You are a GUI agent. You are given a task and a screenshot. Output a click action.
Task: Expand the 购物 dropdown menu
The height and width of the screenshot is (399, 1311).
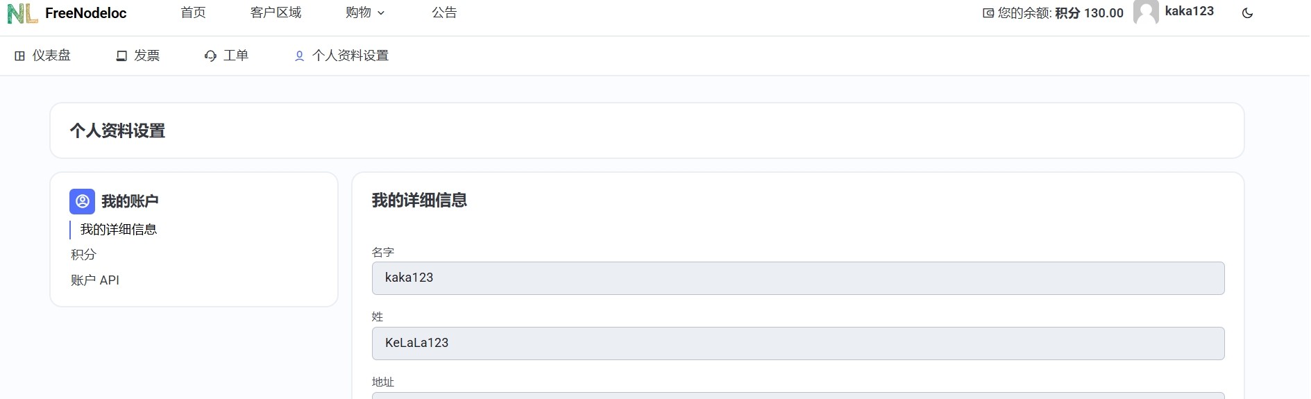(365, 12)
